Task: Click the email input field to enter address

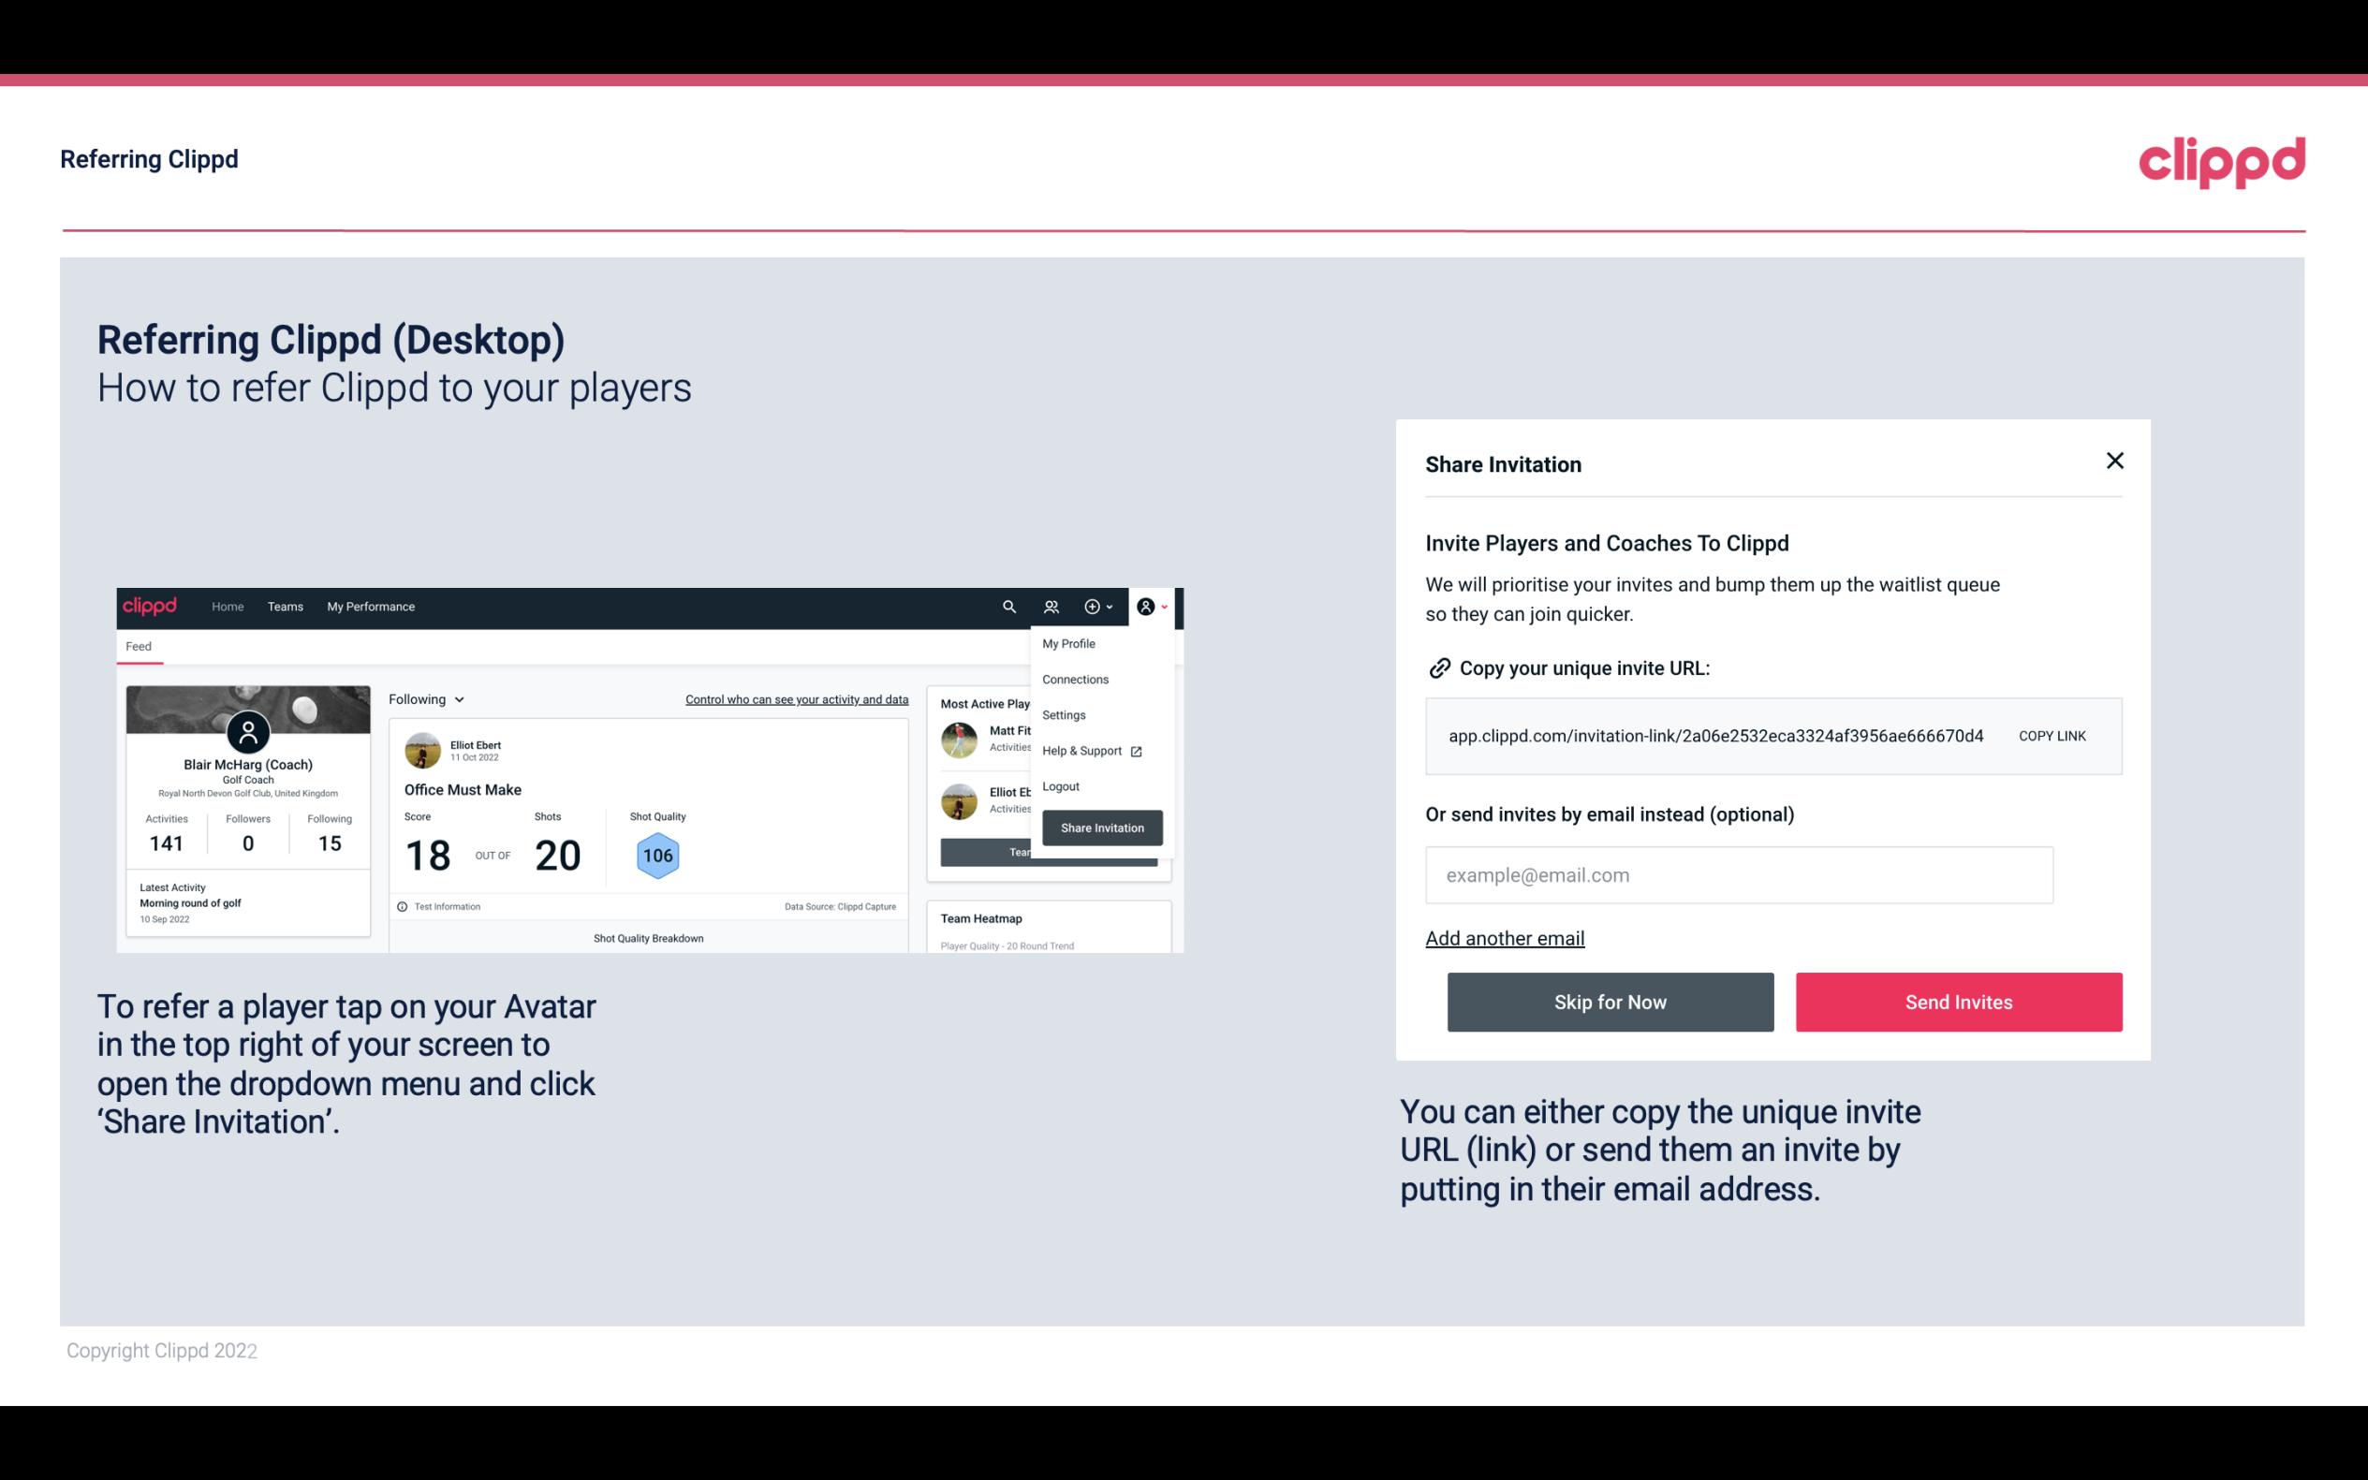Action: point(1737,873)
